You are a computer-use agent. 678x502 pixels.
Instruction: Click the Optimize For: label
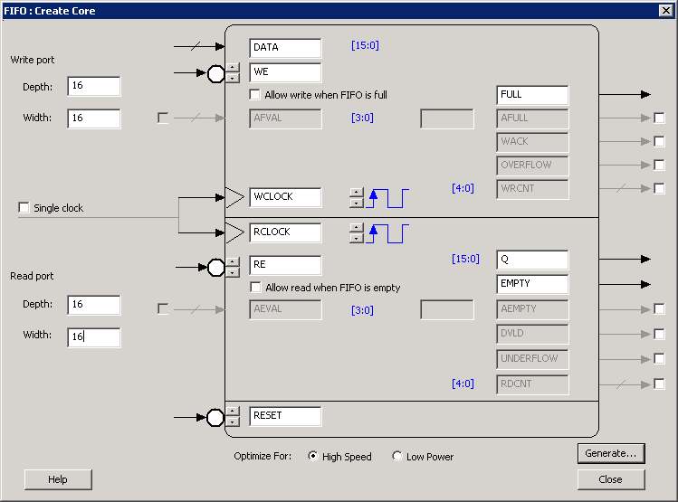pos(263,456)
